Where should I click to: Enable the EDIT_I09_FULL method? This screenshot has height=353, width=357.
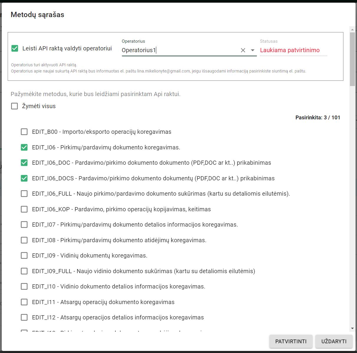pos(24,271)
